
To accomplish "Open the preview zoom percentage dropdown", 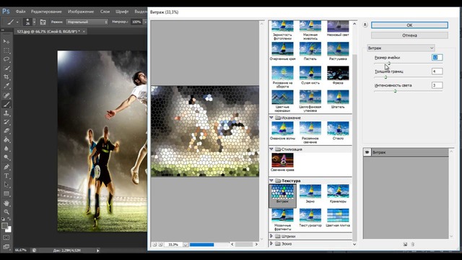I will coord(186,245).
